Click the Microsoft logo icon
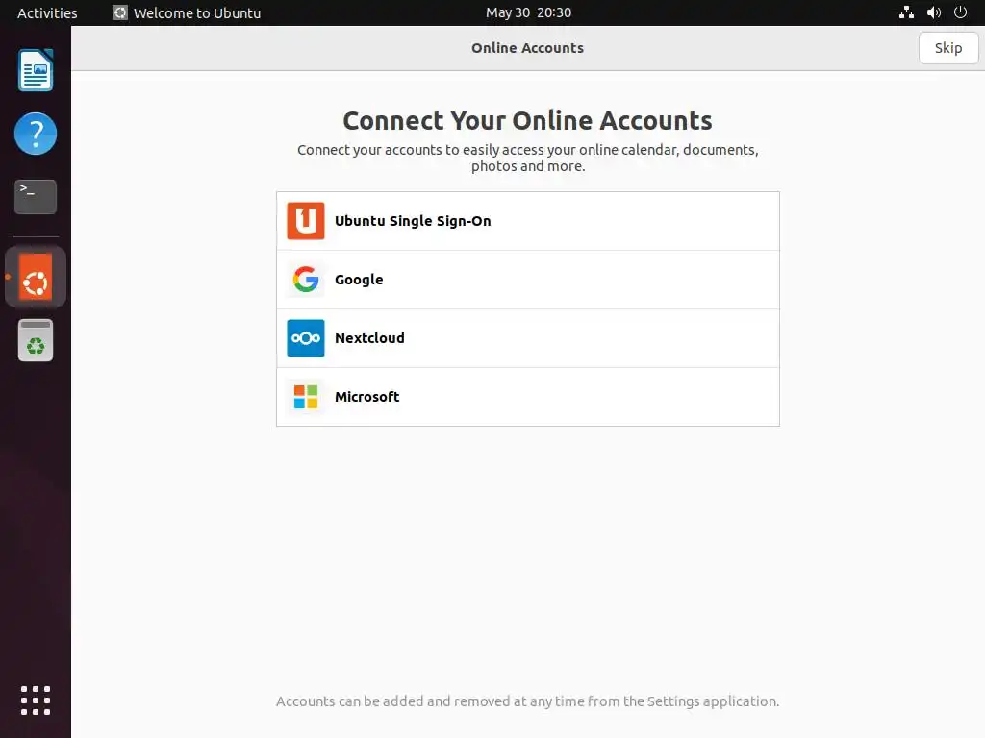Image resolution: width=985 pixels, height=738 pixels. click(305, 397)
